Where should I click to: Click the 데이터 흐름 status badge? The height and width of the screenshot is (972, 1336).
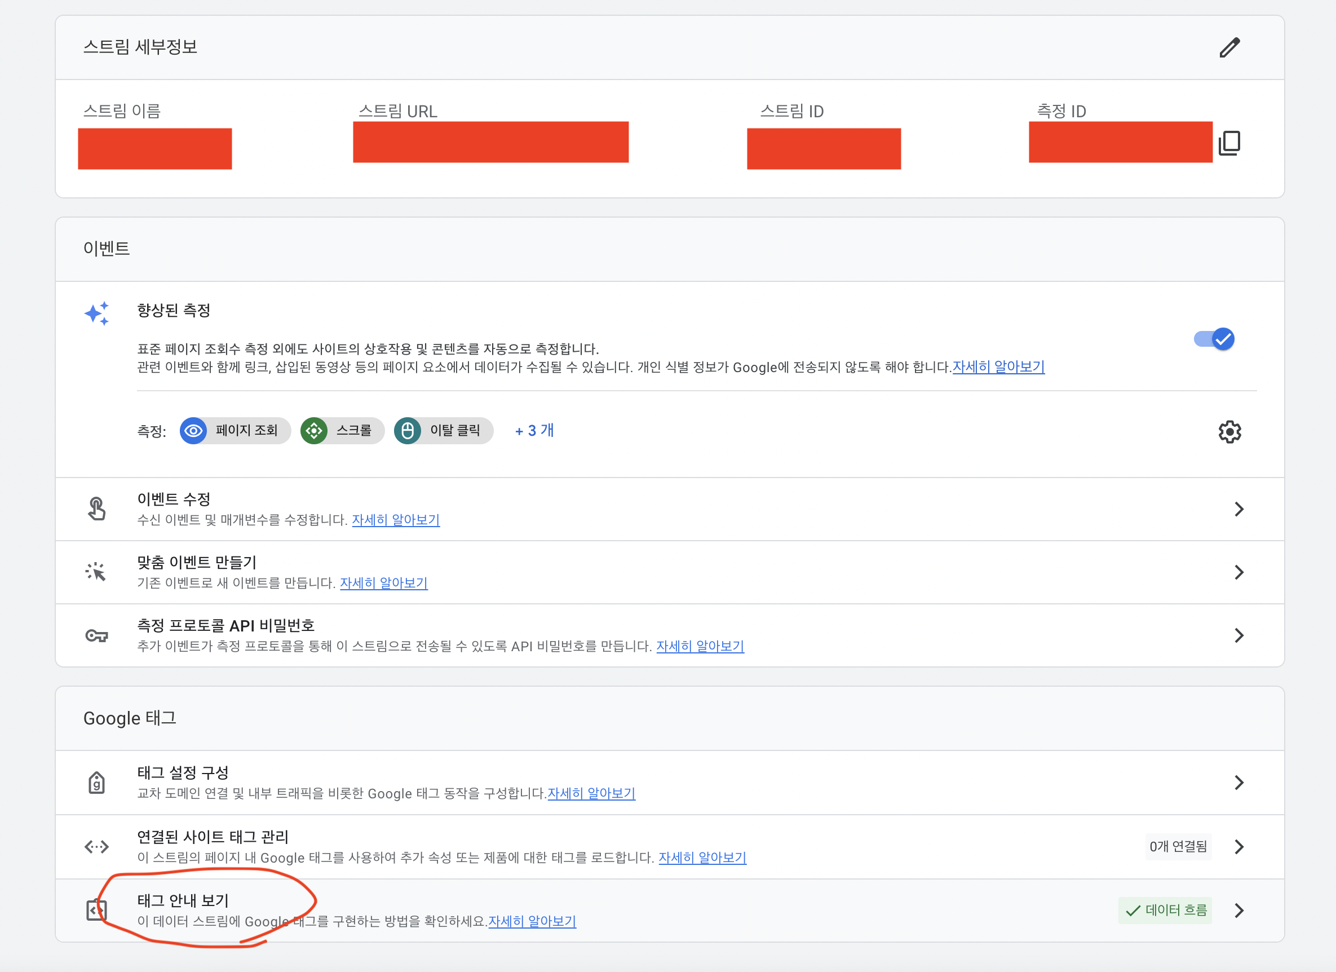(x=1165, y=911)
